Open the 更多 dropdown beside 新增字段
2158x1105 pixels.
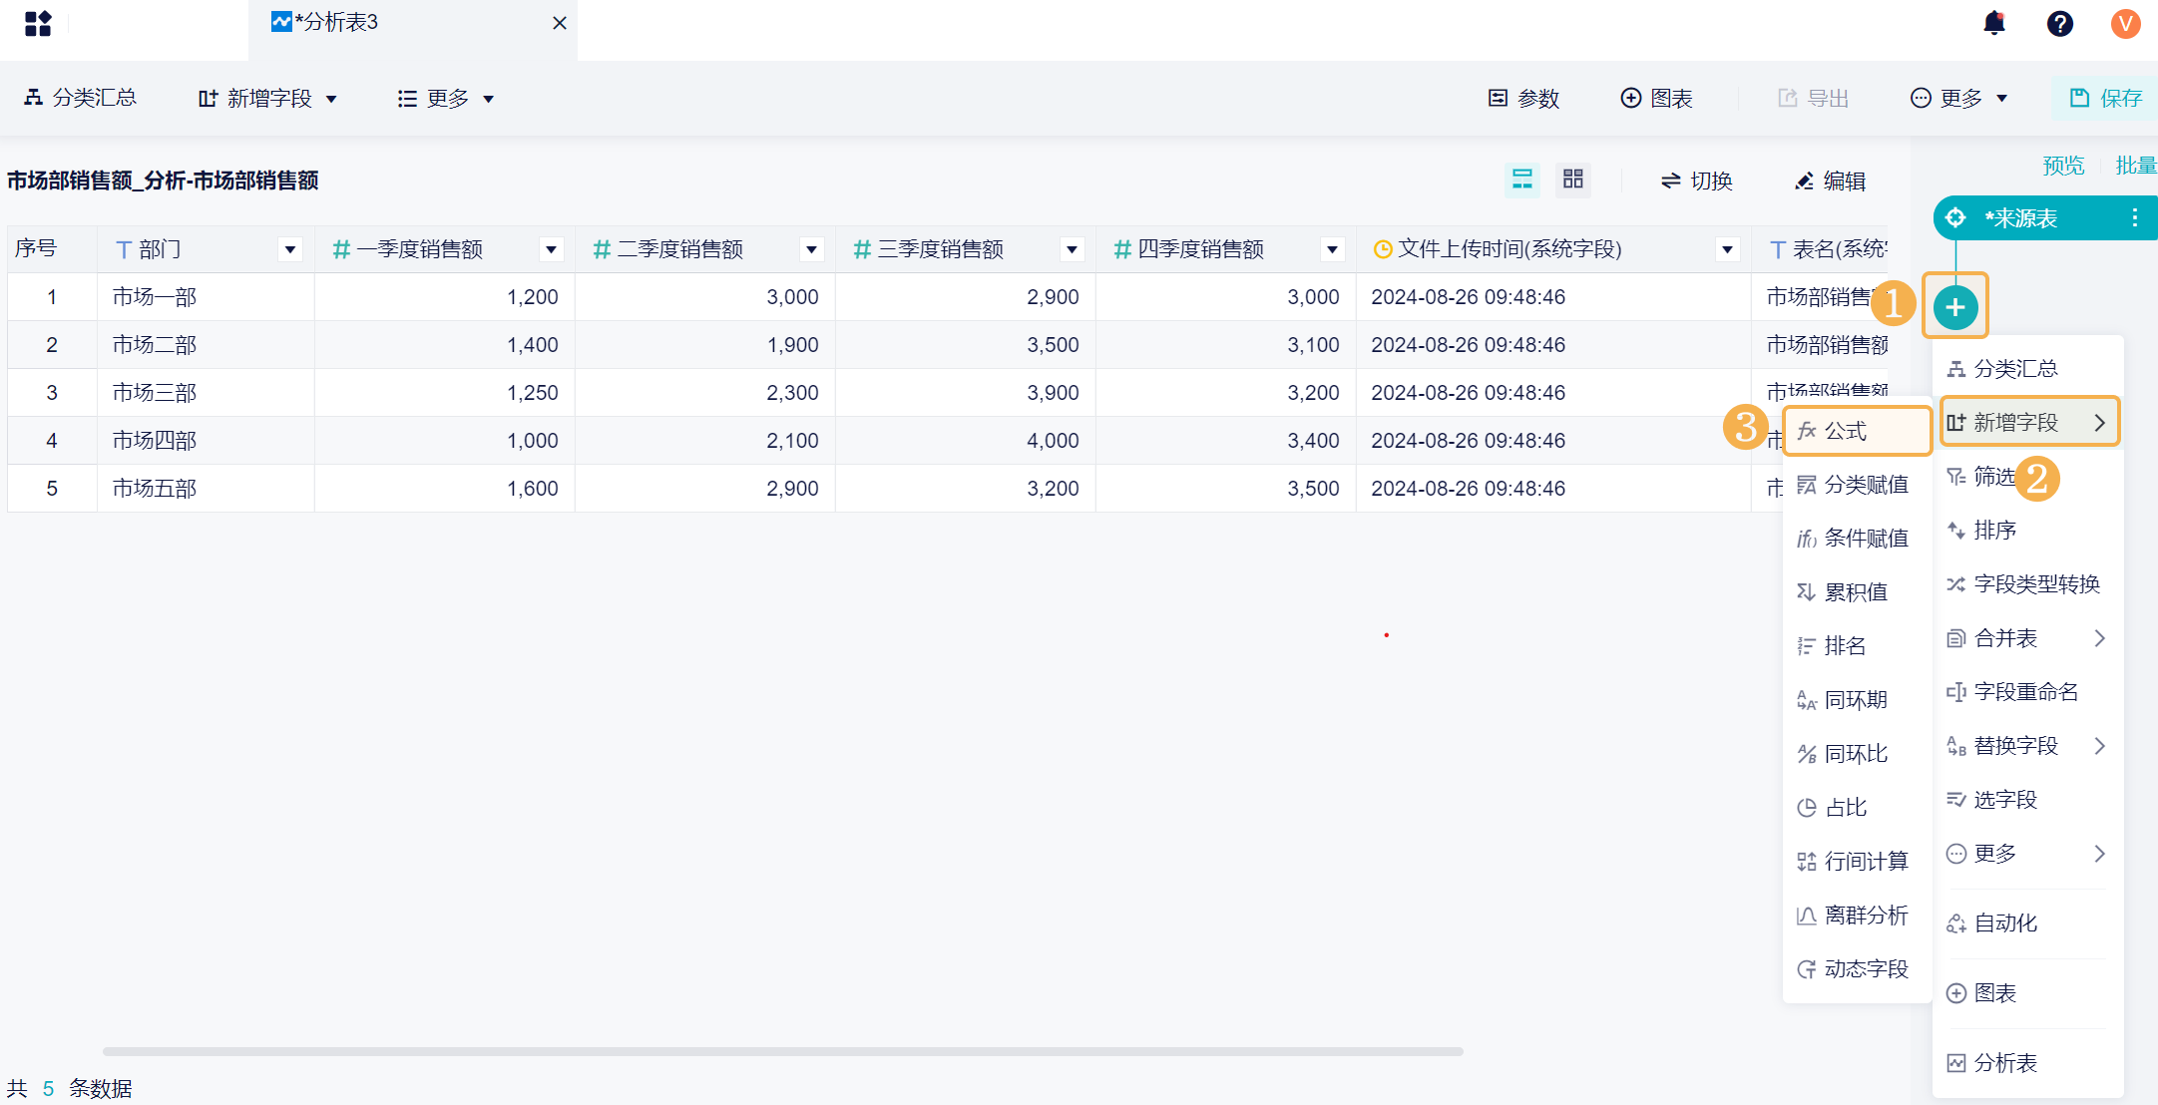point(446,98)
